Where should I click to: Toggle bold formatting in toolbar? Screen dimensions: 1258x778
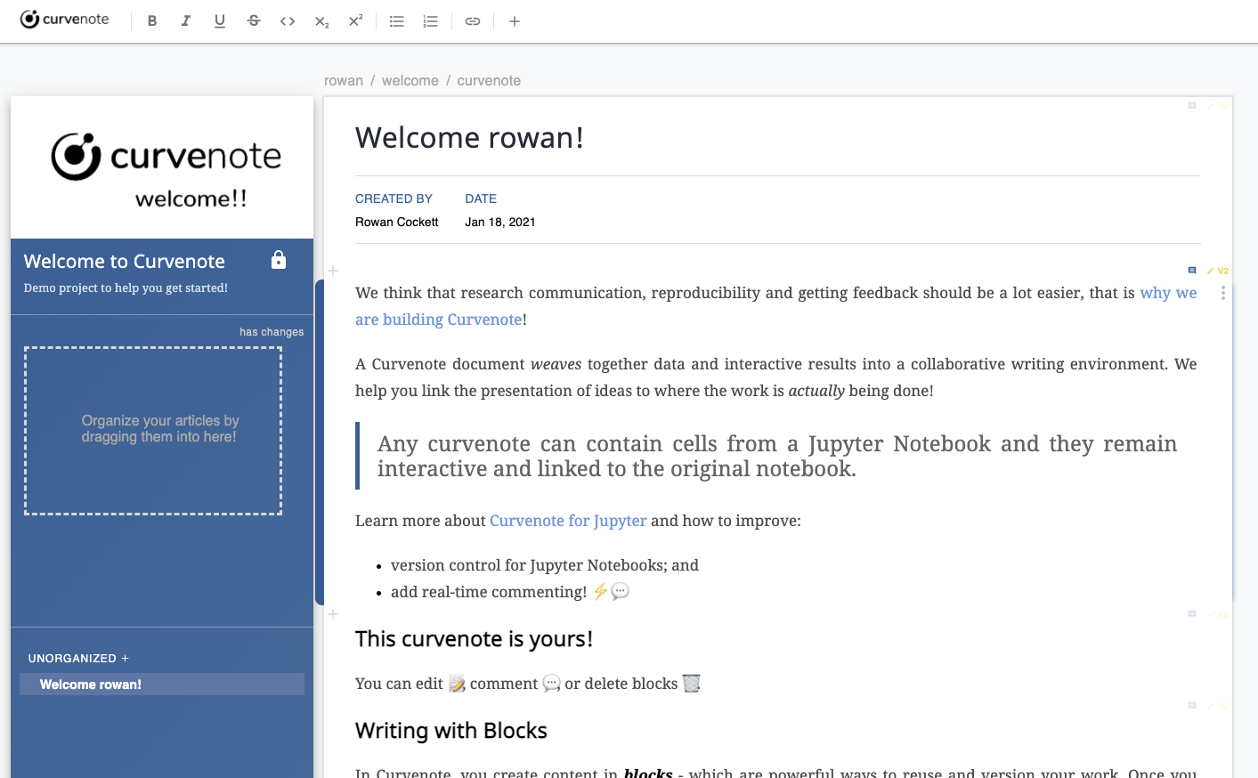tap(152, 21)
